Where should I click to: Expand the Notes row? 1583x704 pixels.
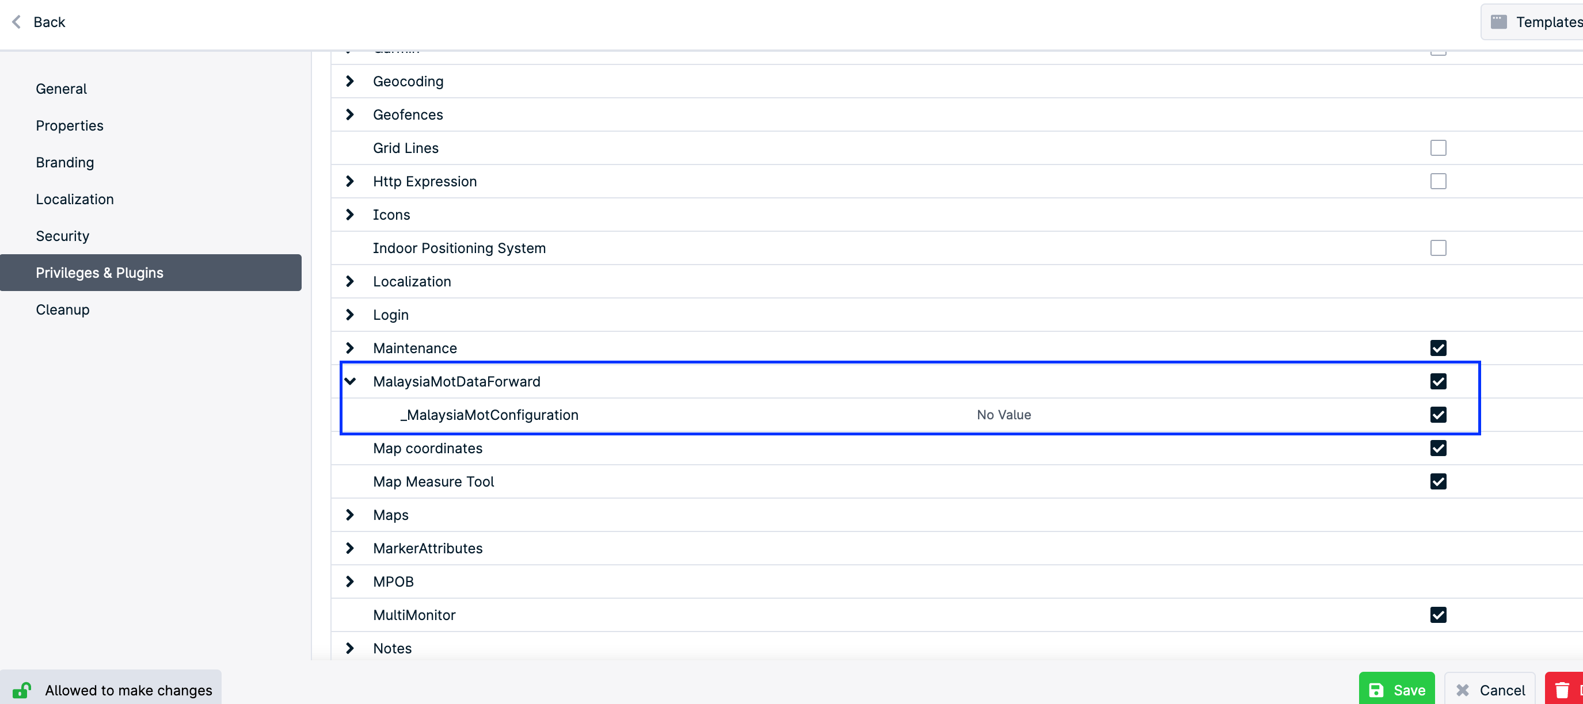tap(349, 648)
